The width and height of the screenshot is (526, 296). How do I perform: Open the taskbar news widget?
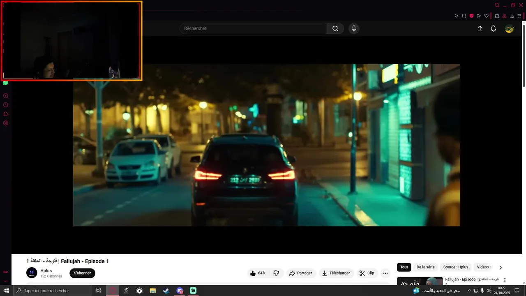(x=437, y=291)
